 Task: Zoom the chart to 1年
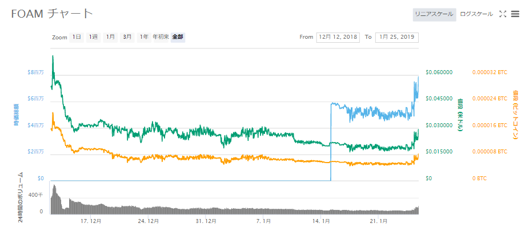pyautogui.click(x=143, y=37)
